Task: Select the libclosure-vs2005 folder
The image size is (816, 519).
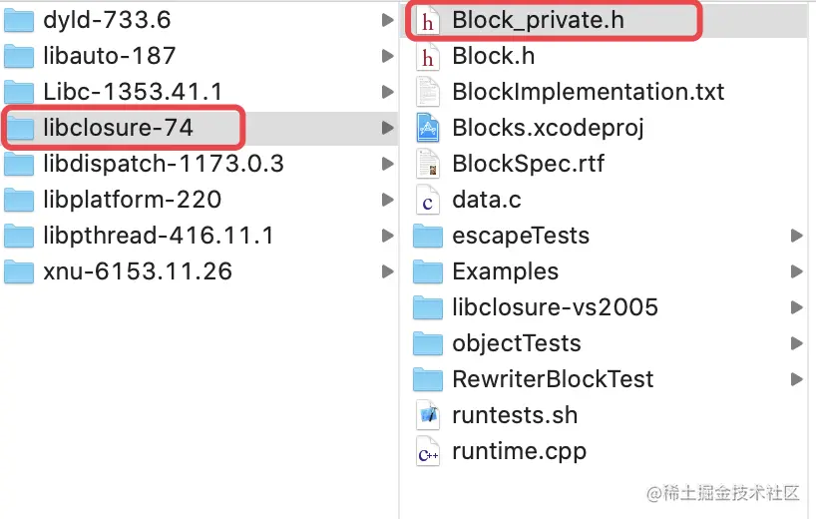Action: (555, 307)
